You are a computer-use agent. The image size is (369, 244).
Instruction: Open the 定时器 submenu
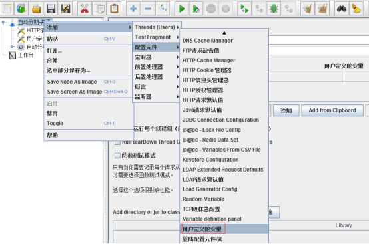[x=157, y=57]
